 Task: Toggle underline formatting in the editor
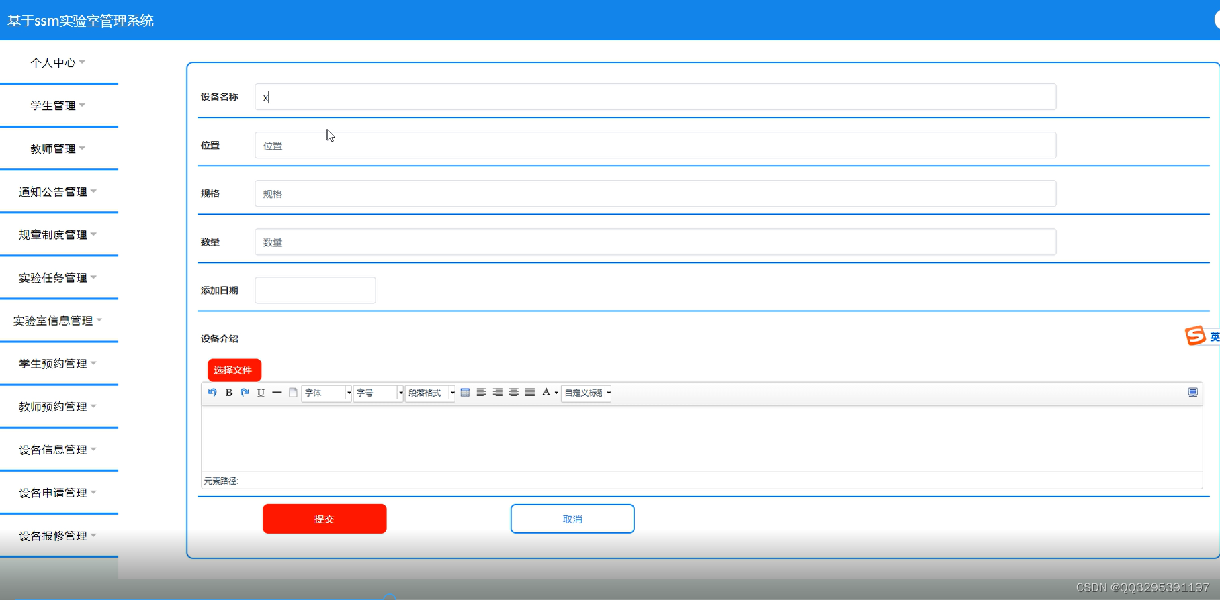261,393
